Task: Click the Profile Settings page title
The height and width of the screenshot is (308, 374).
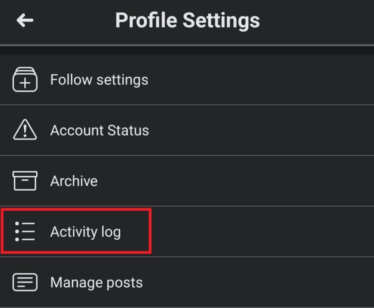Action: [187, 20]
